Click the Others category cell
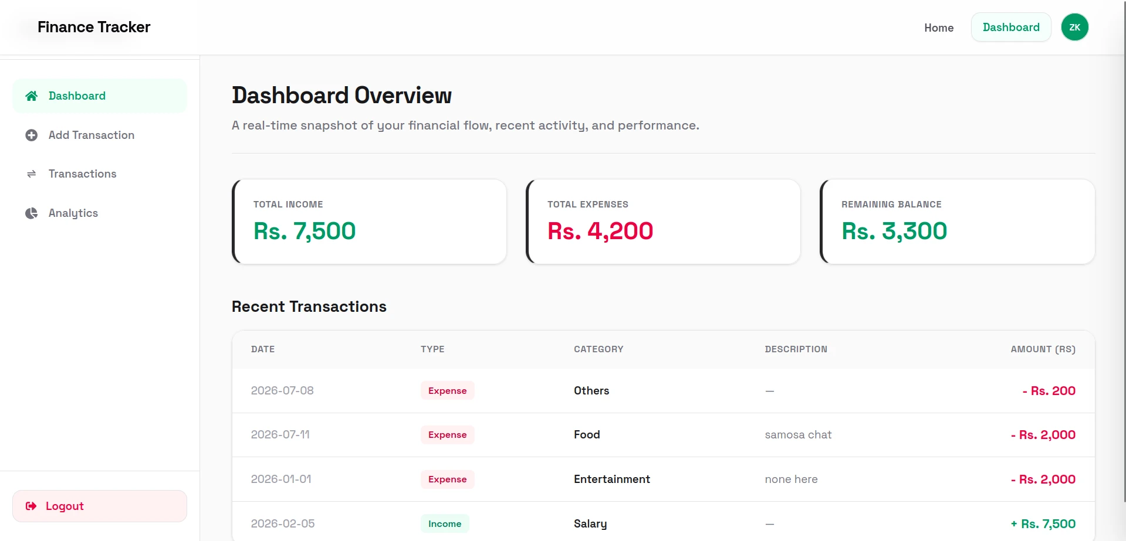 (591, 391)
